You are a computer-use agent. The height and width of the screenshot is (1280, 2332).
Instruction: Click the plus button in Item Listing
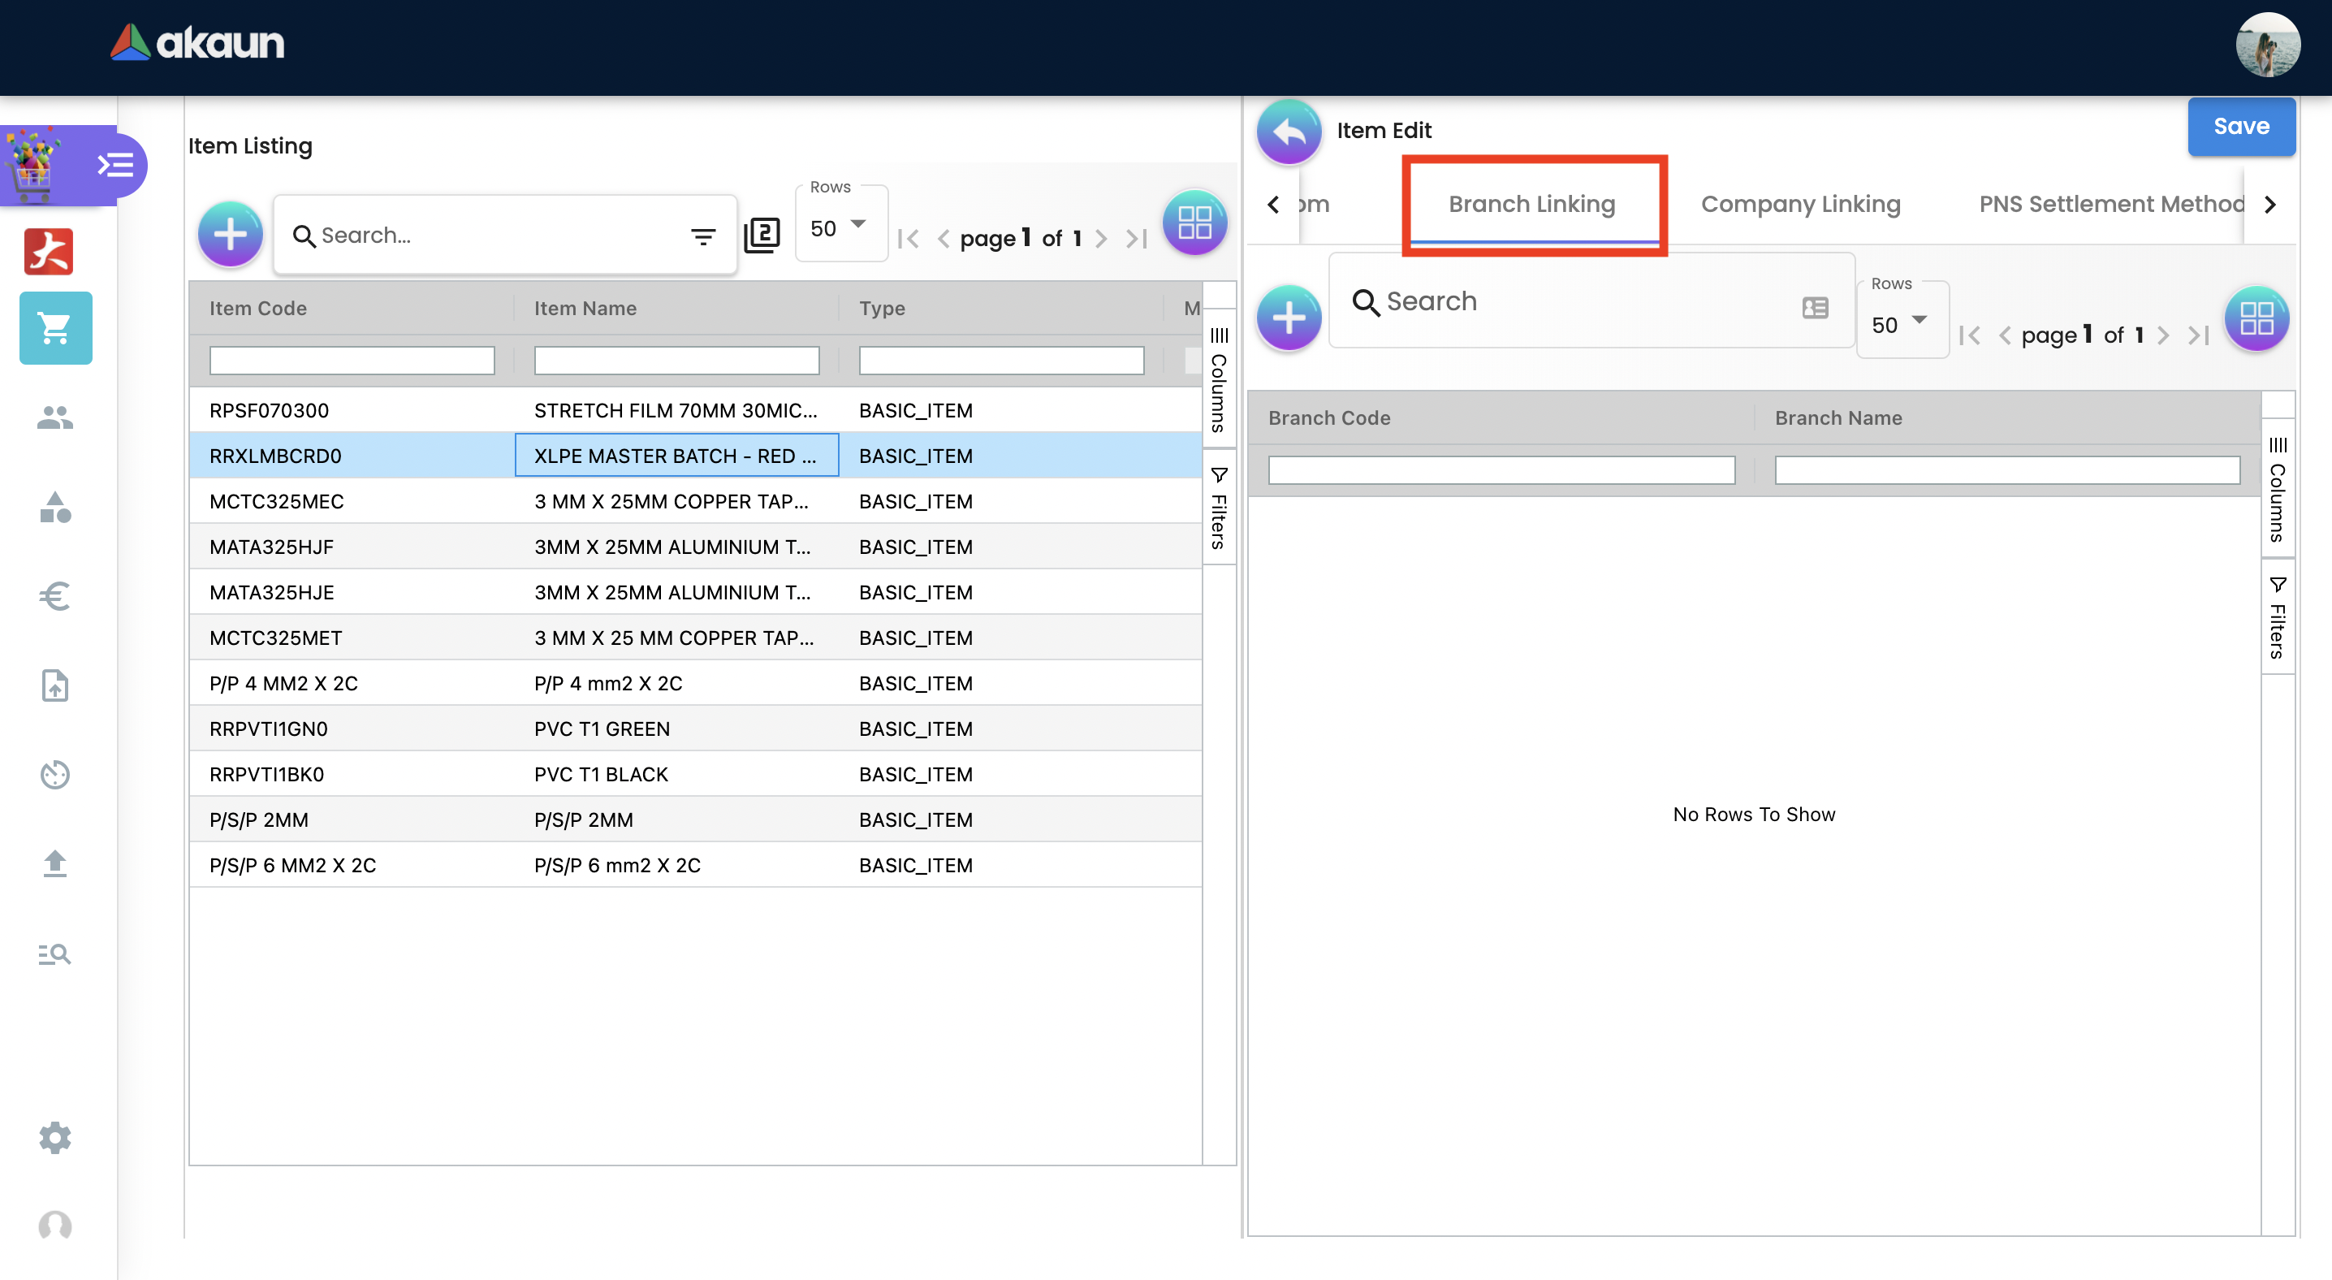[230, 235]
